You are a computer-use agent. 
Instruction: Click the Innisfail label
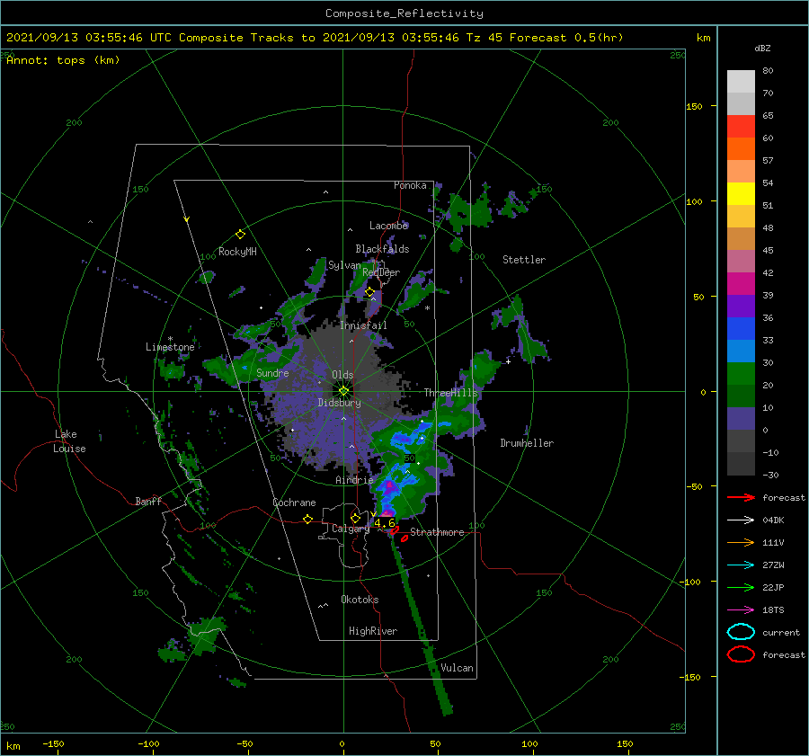coord(363,325)
